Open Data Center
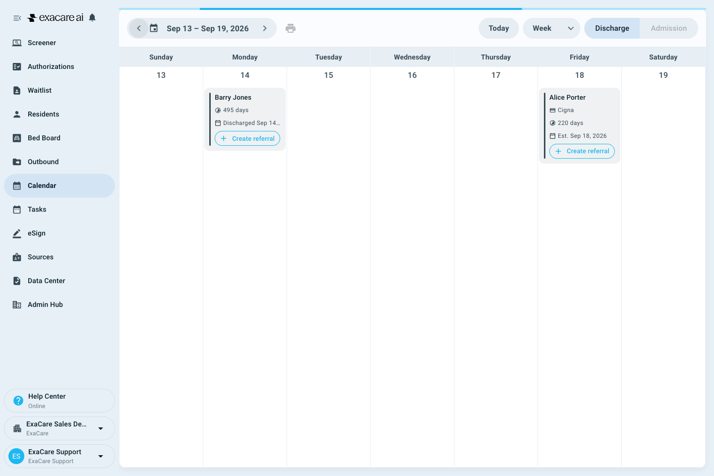Screen dimensions: 714x476 59,281
